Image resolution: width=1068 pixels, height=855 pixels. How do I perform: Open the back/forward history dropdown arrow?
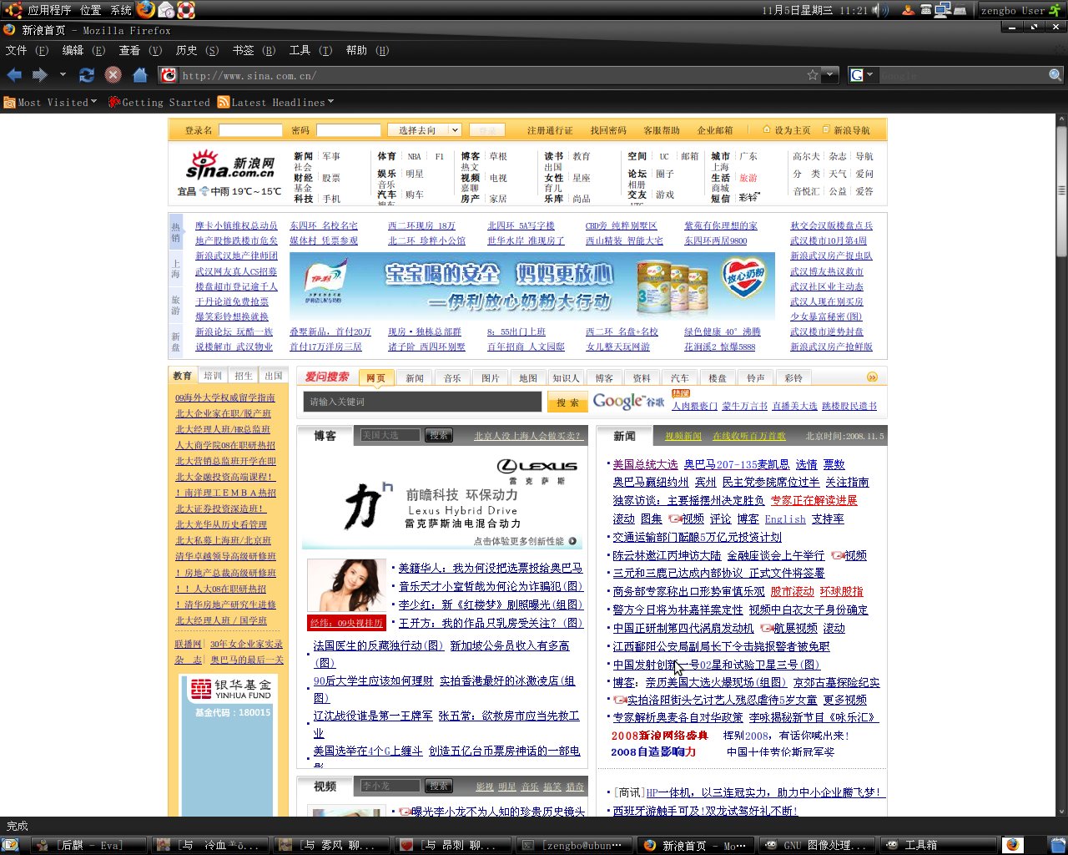coord(63,75)
